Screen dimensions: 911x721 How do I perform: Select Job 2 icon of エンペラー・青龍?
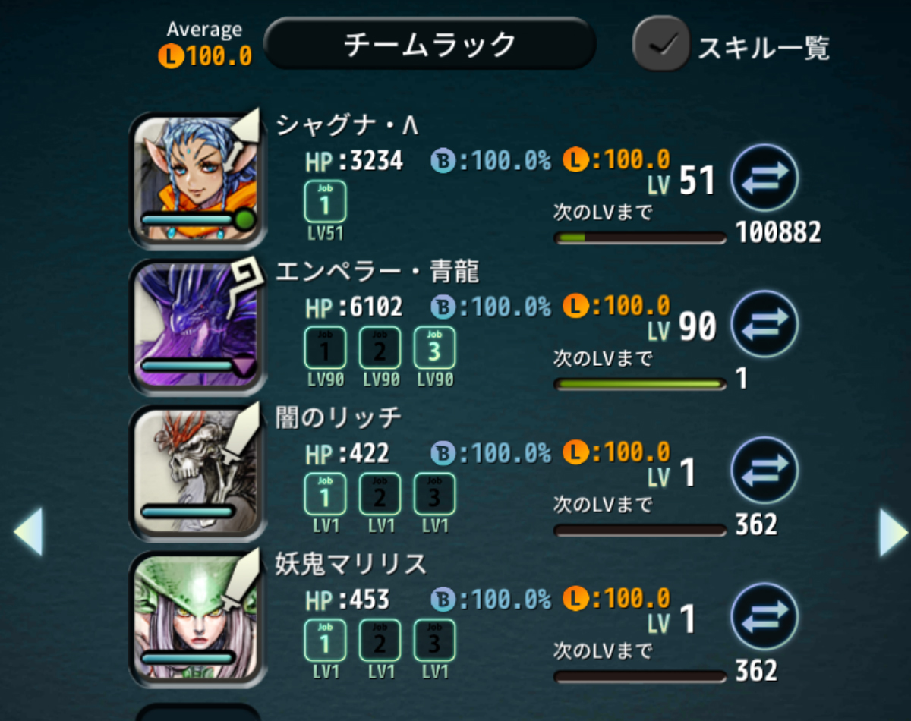click(x=380, y=348)
